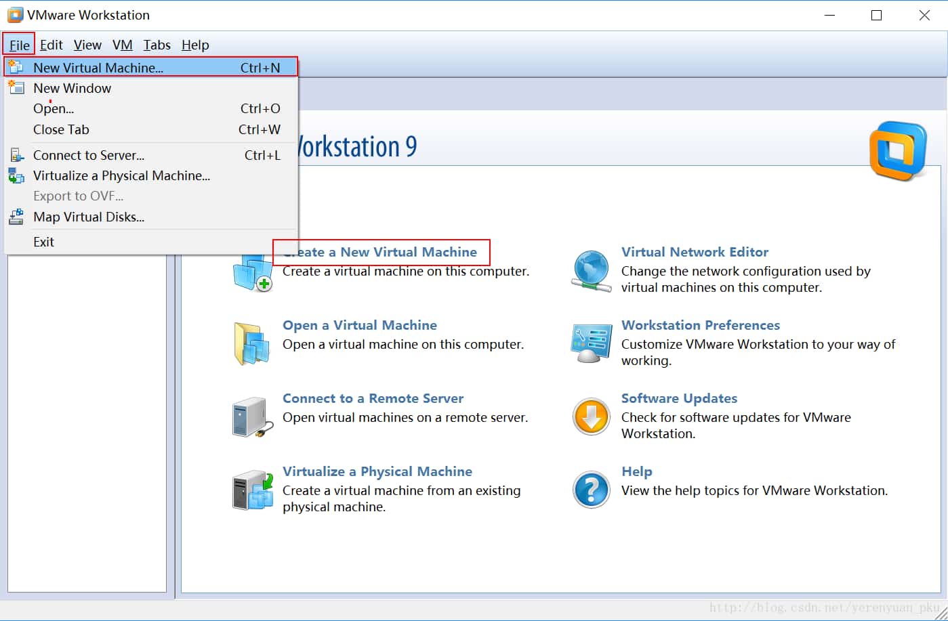The image size is (948, 621).
Task: Click the Connect to Server icon in File menu
Action: point(16,154)
